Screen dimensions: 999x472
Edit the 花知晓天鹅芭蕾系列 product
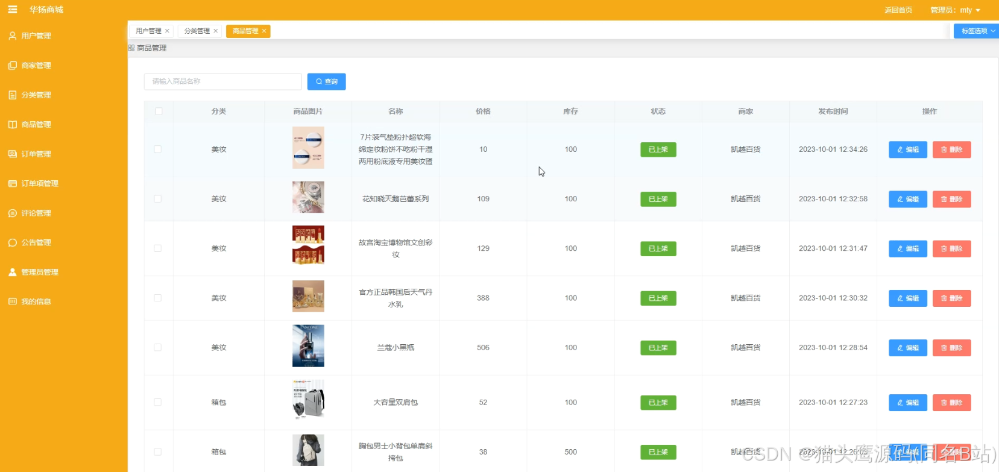(907, 199)
